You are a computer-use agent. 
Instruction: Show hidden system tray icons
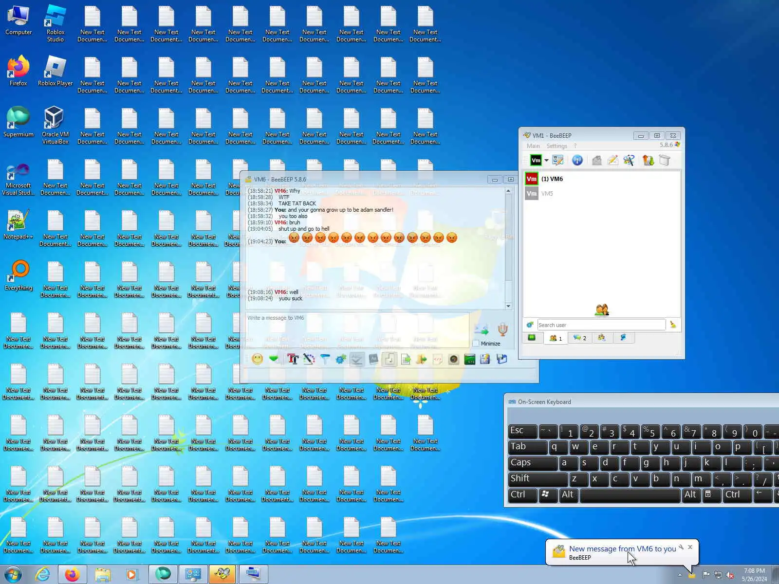(x=680, y=575)
